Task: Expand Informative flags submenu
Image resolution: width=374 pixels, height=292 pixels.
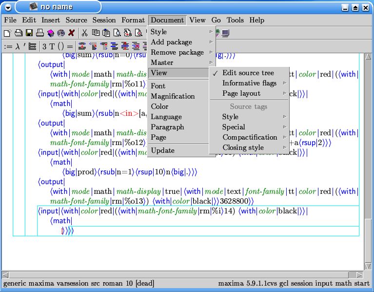Action: click(249, 83)
